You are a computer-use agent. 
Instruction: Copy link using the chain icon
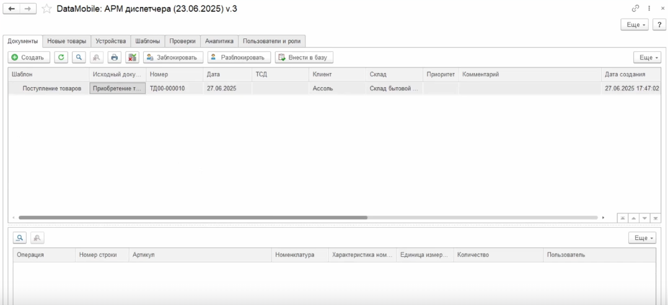click(x=635, y=8)
